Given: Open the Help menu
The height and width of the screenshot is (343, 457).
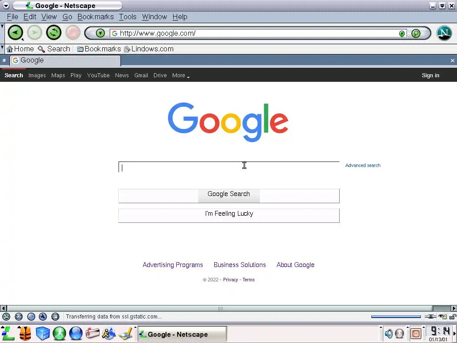Looking at the screenshot, I should coord(180,17).
